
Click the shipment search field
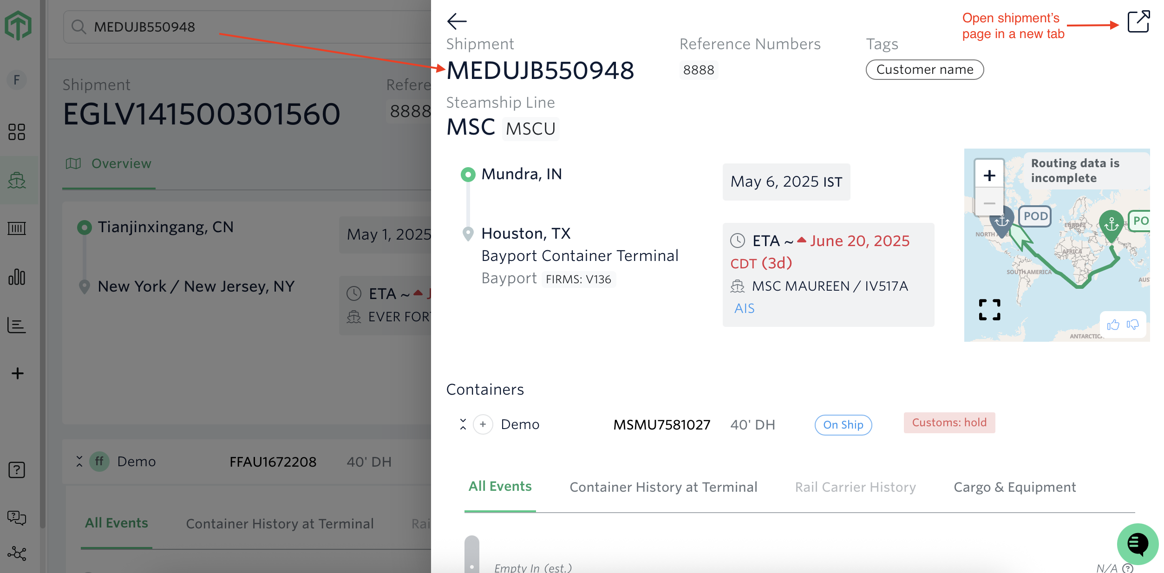pos(251,27)
